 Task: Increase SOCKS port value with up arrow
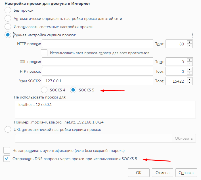click(190, 79)
